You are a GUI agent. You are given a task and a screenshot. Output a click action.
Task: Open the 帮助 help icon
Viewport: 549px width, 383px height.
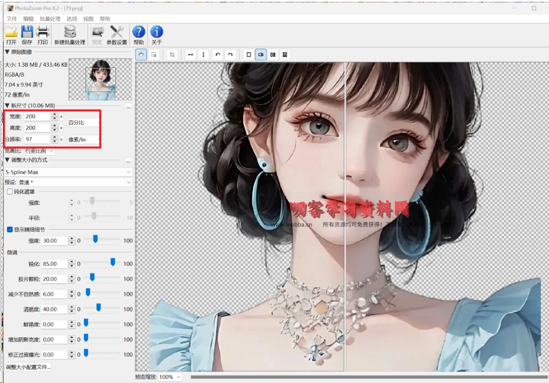point(139,35)
